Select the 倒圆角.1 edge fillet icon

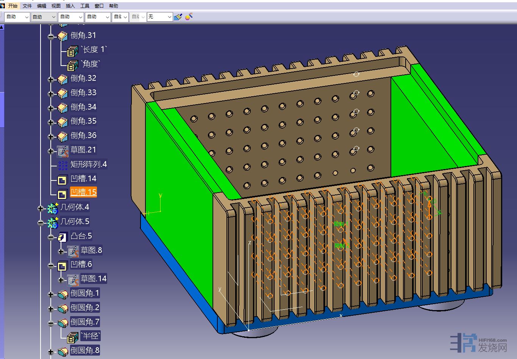click(x=62, y=294)
